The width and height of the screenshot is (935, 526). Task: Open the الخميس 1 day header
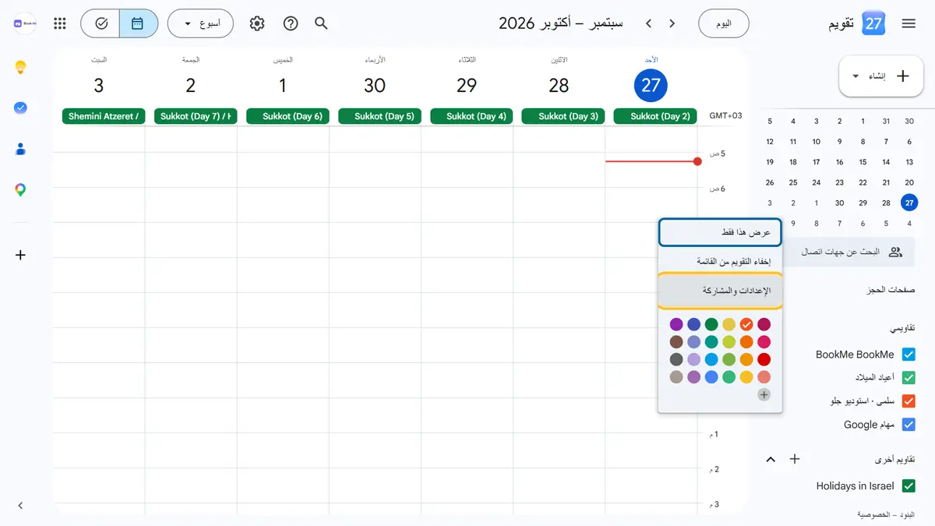(x=283, y=85)
